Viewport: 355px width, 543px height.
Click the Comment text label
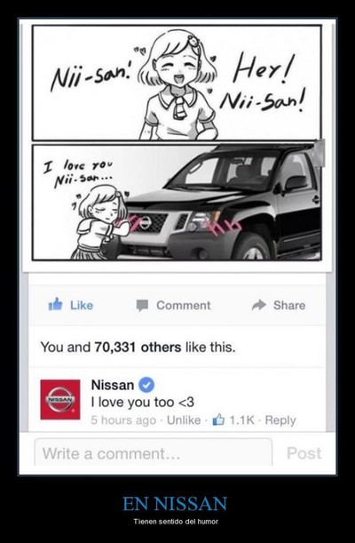(x=183, y=306)
